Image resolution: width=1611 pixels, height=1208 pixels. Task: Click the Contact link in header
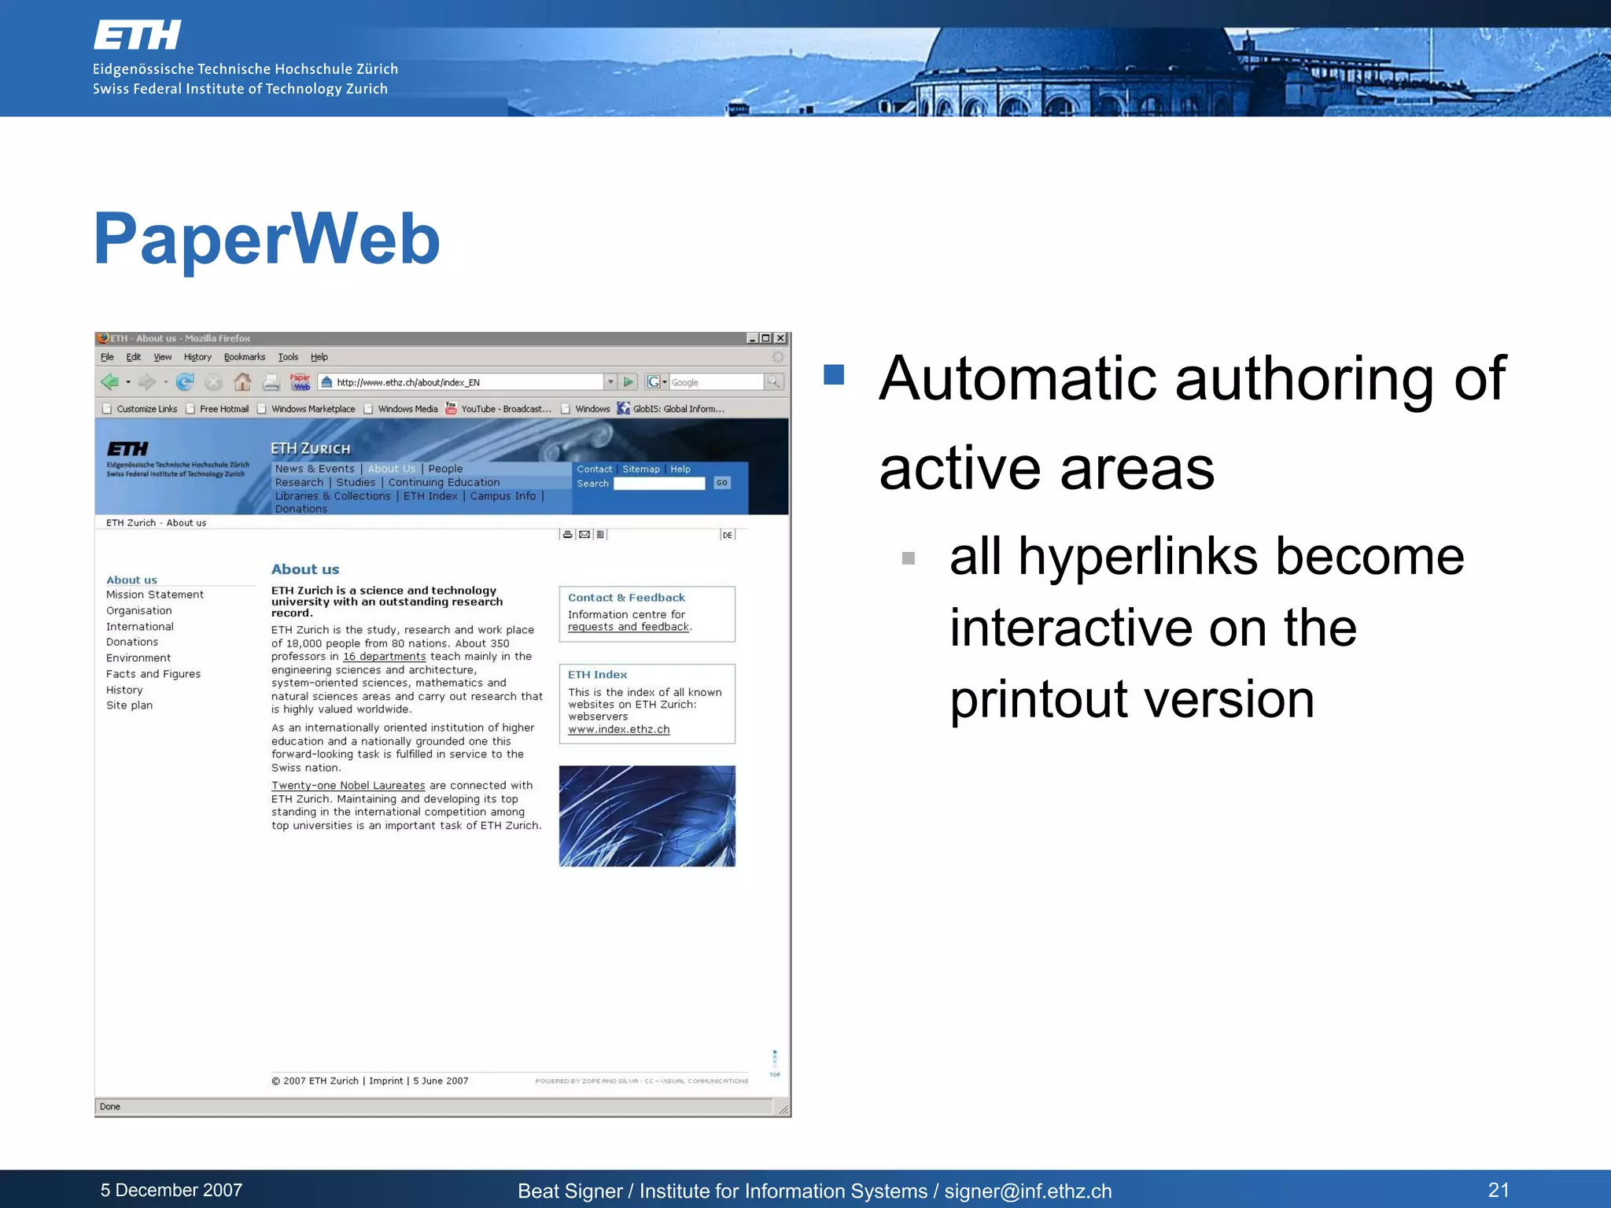pos(595,469)
